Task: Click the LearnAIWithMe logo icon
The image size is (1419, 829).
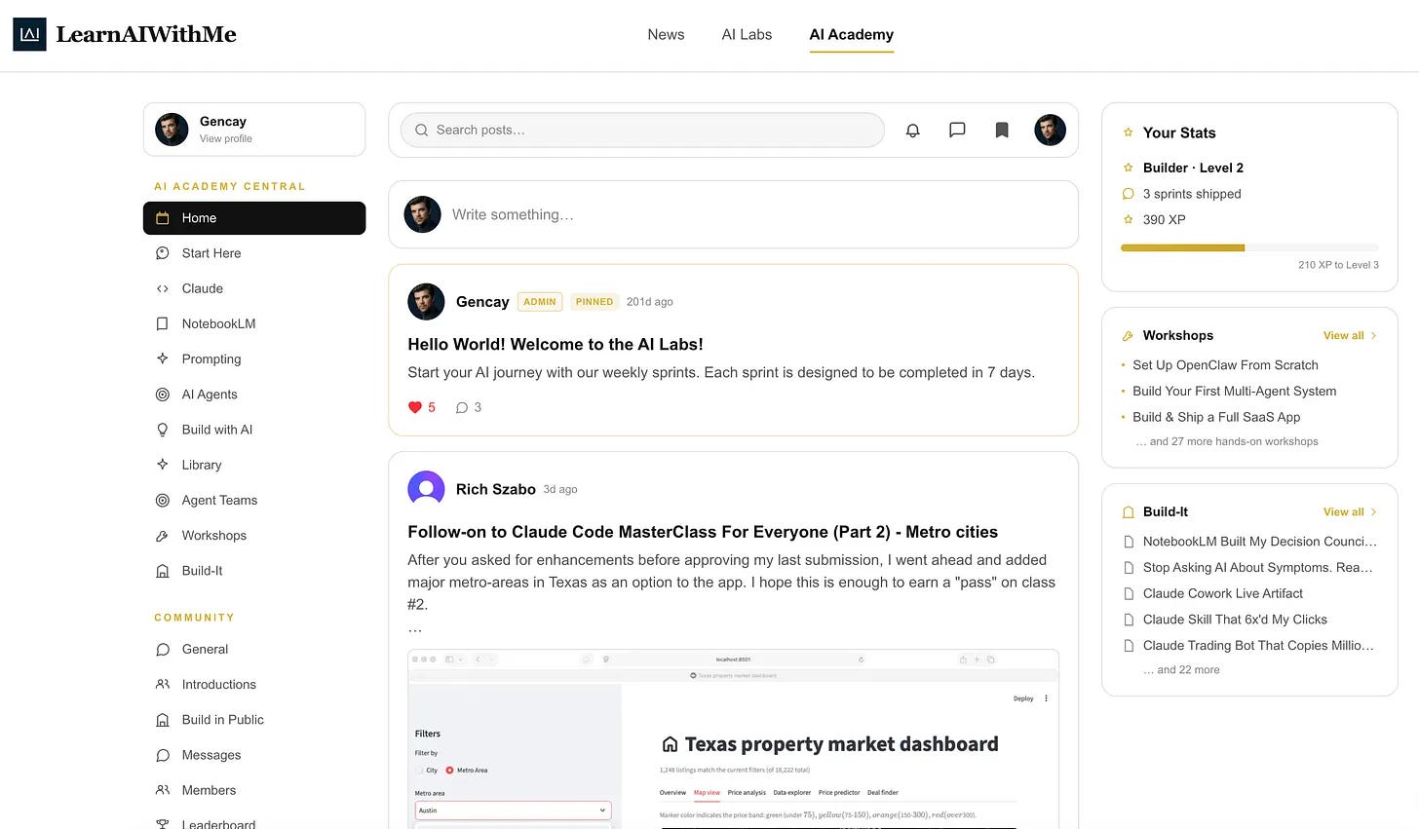Action: [29, 34]
